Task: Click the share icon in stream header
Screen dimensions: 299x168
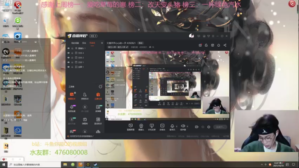Action: pos(225,45)
